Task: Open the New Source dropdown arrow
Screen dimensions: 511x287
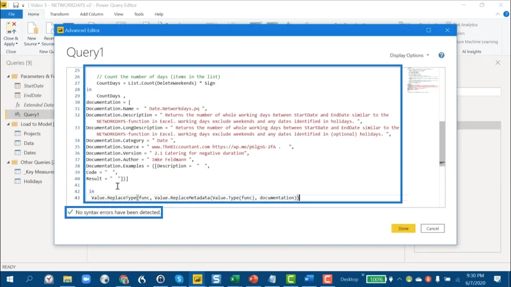Action: (38, 44)
